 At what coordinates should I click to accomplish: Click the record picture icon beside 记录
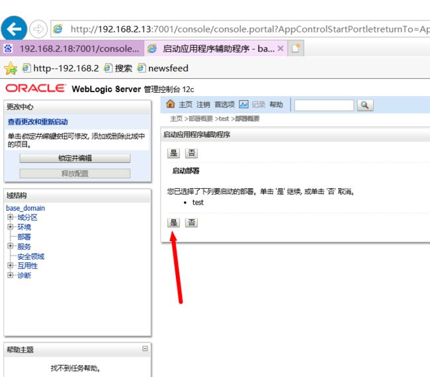pos(243,104)
